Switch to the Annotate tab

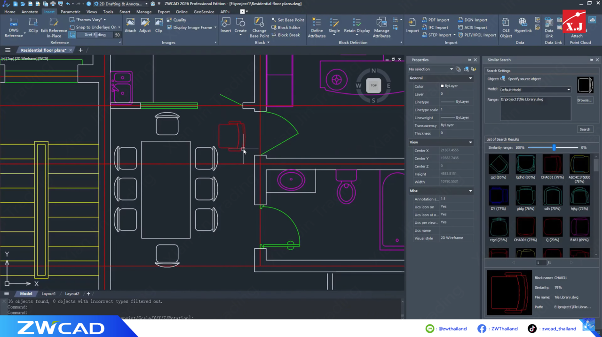pos(30,12)
